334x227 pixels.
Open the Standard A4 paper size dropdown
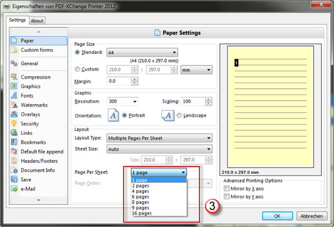[x=142, y=52]
